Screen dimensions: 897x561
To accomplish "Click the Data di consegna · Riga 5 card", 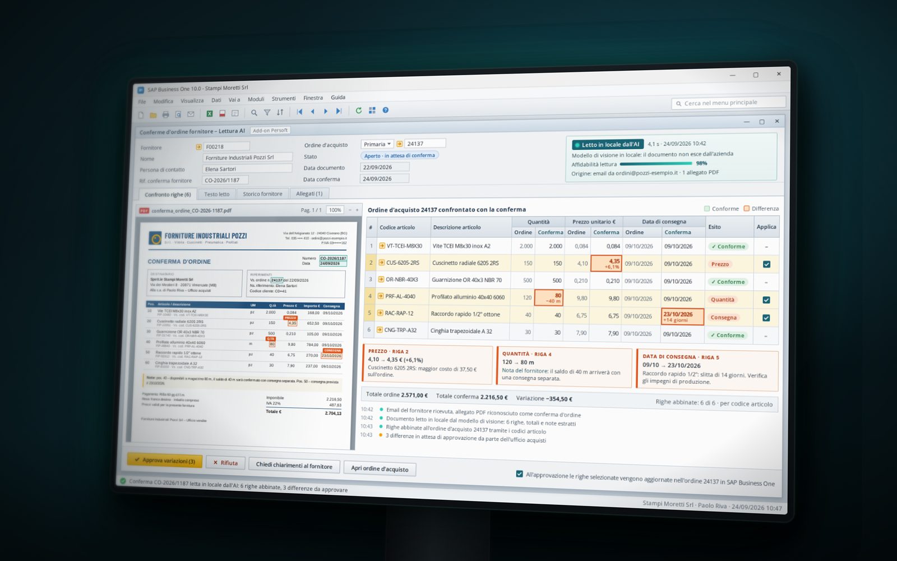I will click(708, 370).
